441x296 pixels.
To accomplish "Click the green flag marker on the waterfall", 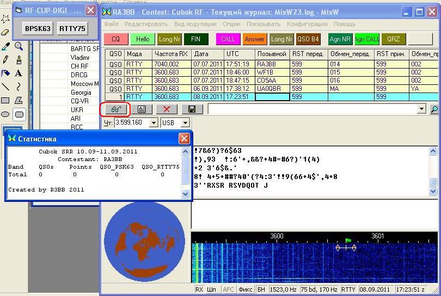I will tap(348, 240).
